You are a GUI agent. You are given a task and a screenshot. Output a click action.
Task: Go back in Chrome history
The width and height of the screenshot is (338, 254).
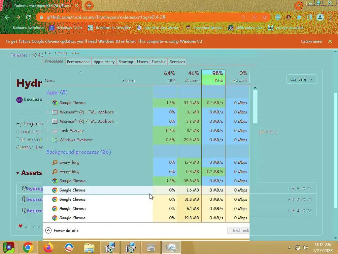coord(7,17)
